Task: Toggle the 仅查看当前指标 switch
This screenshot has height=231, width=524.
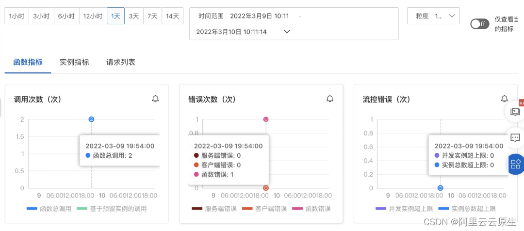Action: pos(479,24)
